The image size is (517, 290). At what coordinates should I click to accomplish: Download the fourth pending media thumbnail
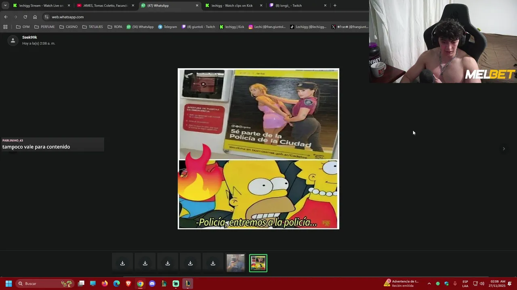pyautogui.click(x=190, y=263)
